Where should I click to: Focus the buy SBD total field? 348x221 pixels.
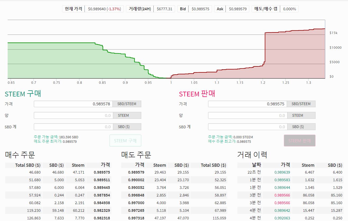point(73,127)
